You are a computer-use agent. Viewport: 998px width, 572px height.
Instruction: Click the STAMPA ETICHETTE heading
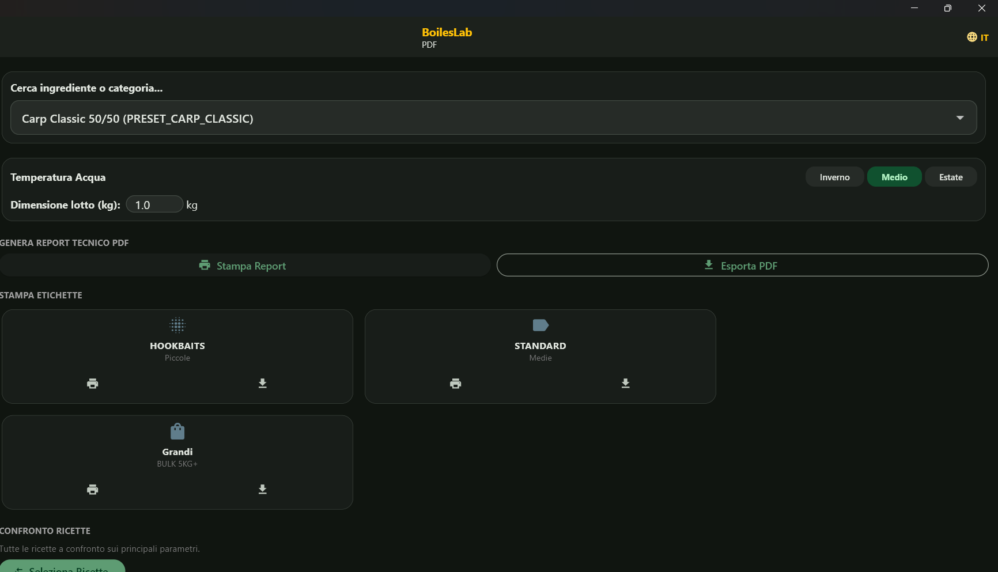(41, 295)
